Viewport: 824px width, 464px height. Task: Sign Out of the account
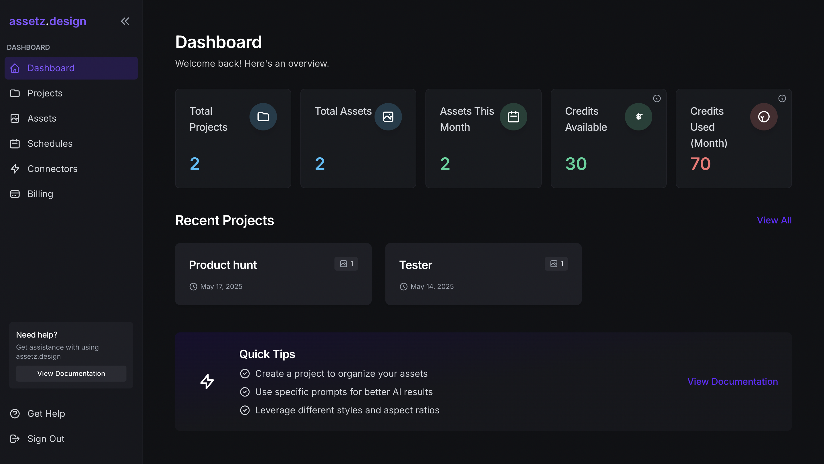46,439
